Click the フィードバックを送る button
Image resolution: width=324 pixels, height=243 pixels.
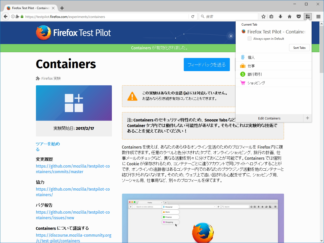point(207,65)
